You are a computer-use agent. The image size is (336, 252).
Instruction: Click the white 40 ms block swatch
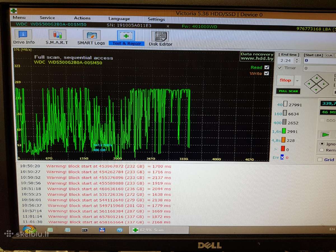(285, 104)
